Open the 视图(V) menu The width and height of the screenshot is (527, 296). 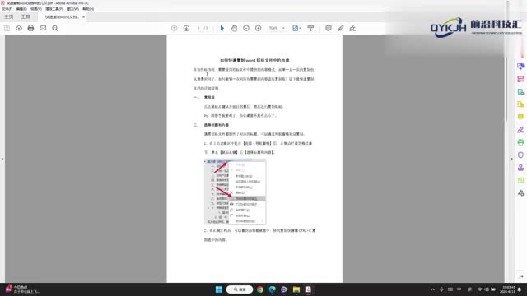pos(36,9)
